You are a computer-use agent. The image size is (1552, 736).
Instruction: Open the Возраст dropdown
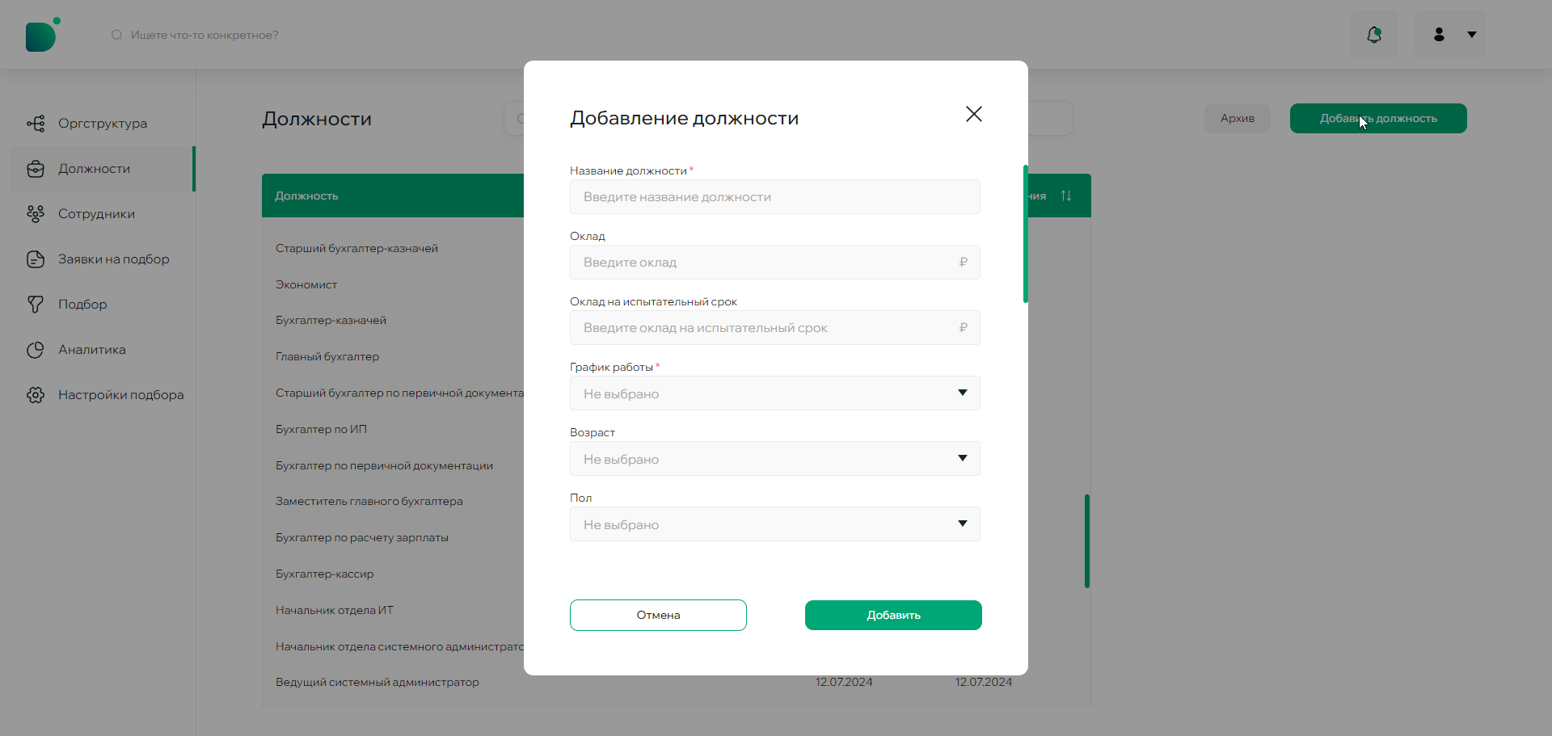click(775, 459)
